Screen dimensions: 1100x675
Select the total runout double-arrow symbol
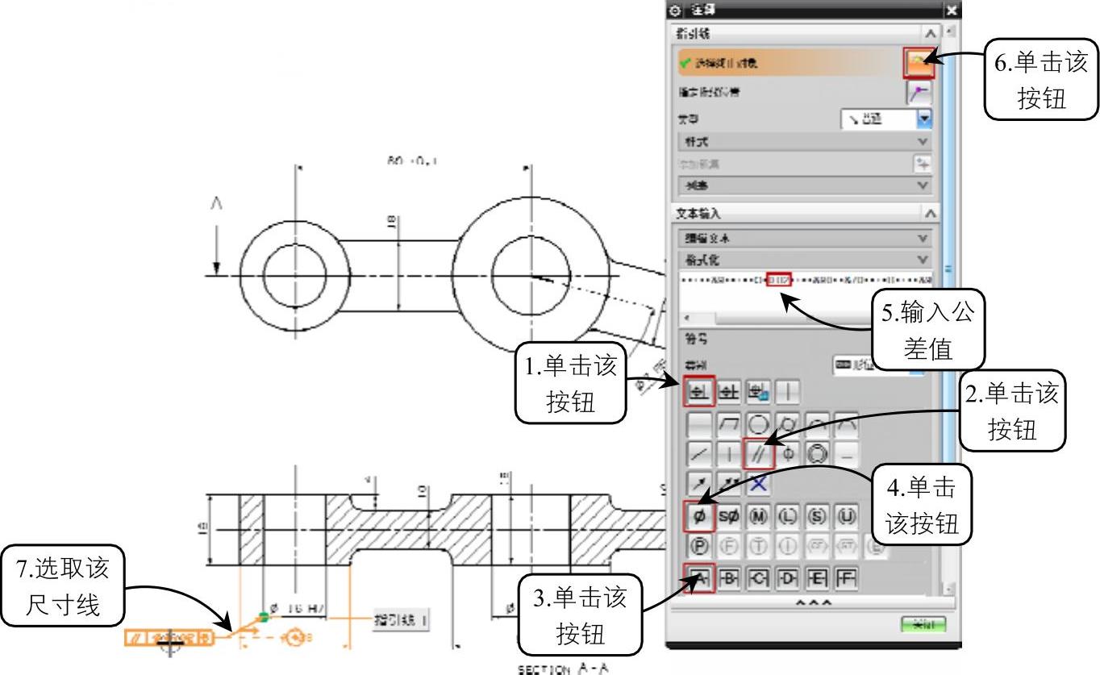[729, 484]
